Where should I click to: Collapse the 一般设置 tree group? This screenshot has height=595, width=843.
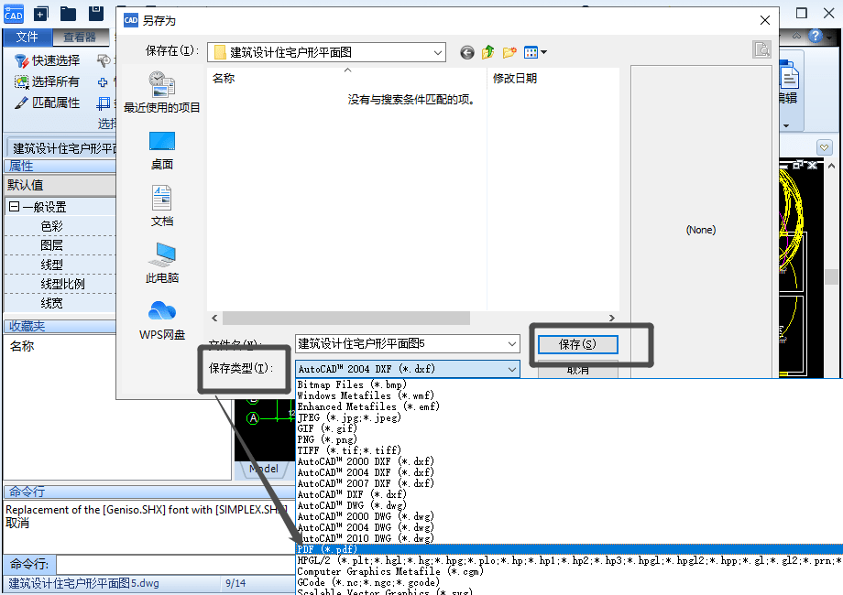[x=15, y=207]
